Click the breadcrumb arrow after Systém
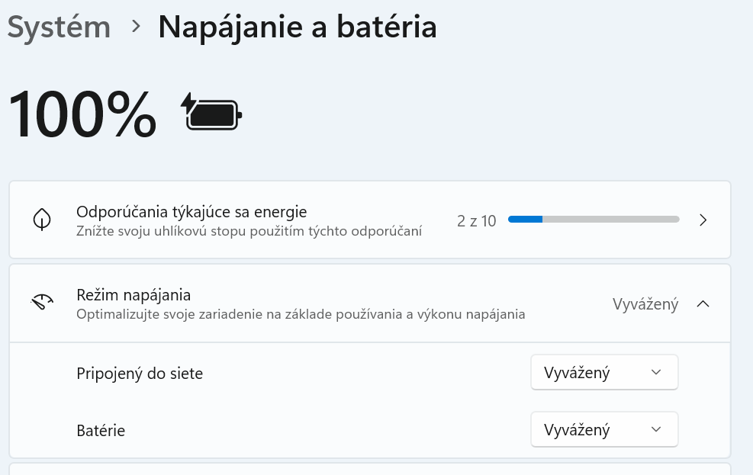The image size is (753, 475). tap(136, 27)
